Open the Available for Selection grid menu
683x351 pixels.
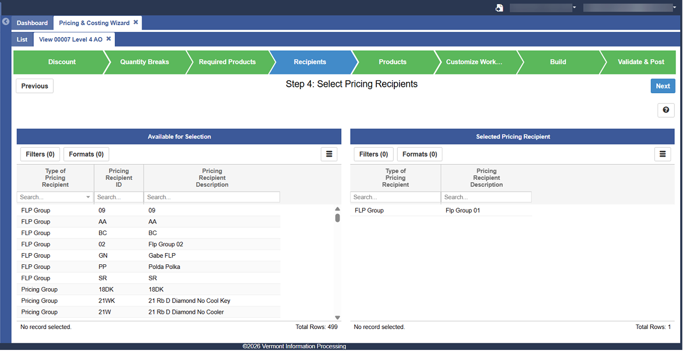click(329, 154)
